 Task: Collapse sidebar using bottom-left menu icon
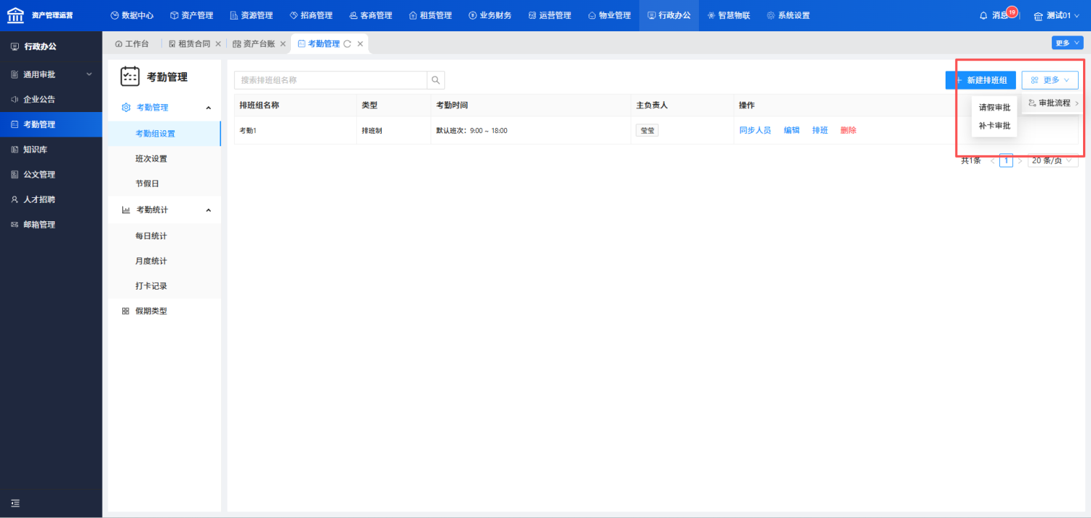pyautogui.click(x=15, y=503)
